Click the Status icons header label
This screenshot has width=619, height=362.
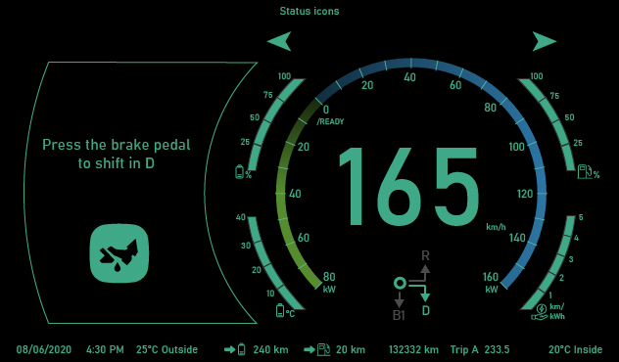point(309,11)
